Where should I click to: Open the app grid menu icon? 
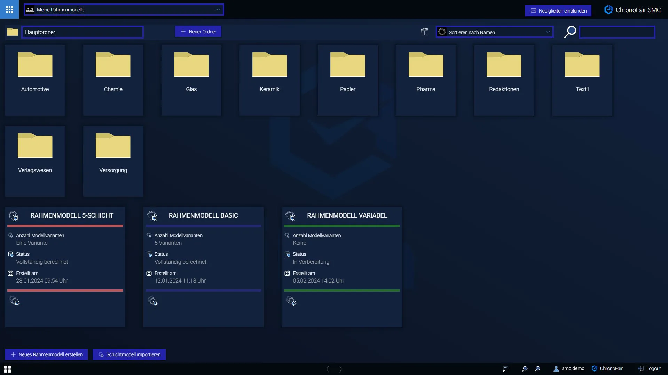9,9
